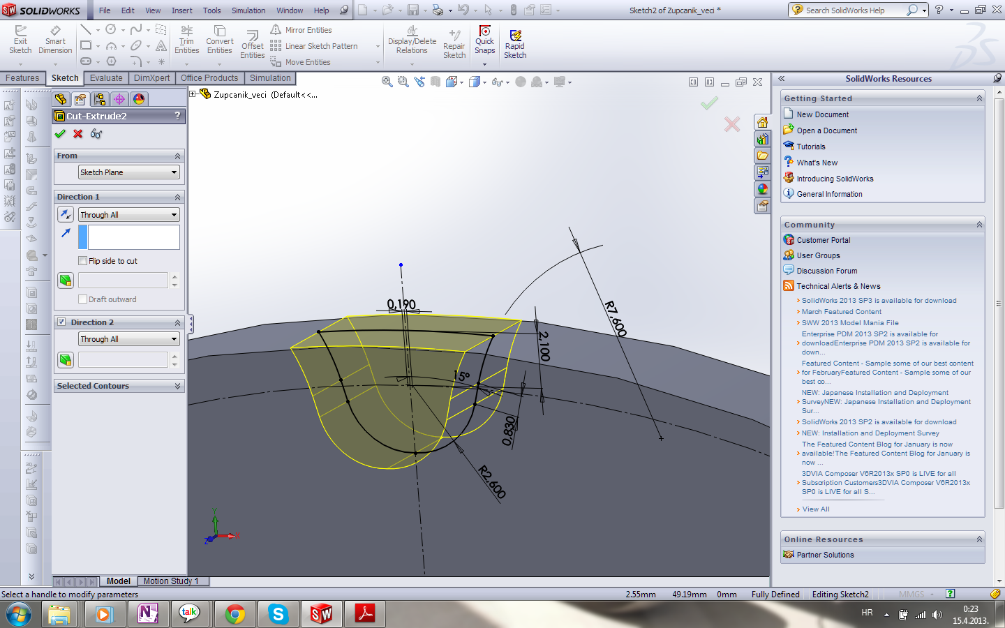Click the Direction 1 selection field
Screen dimensions: 1005x628
(x=133, y=237)
